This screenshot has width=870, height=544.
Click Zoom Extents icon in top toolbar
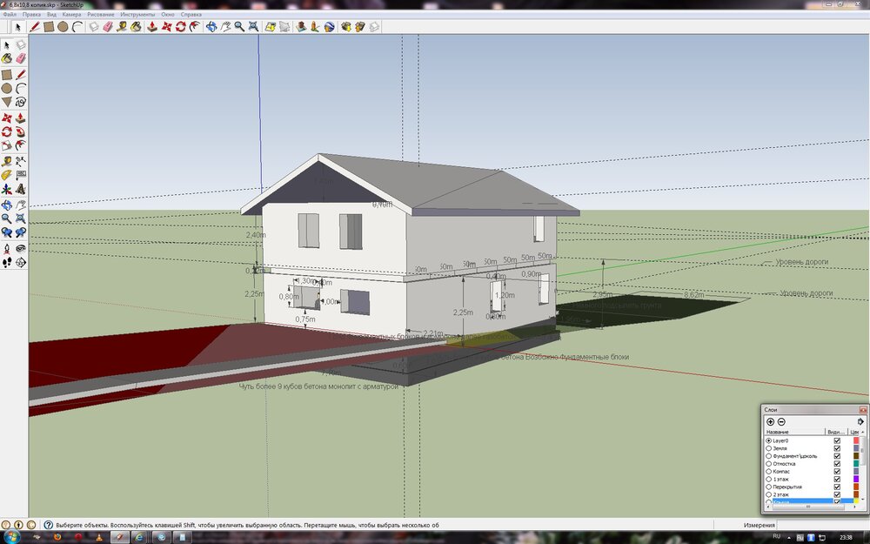point(253,27)
